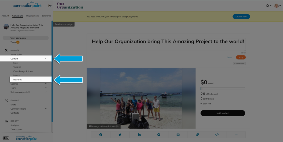Click the campaign avatar thumbnail in sidebar

(x=6, y=27)
